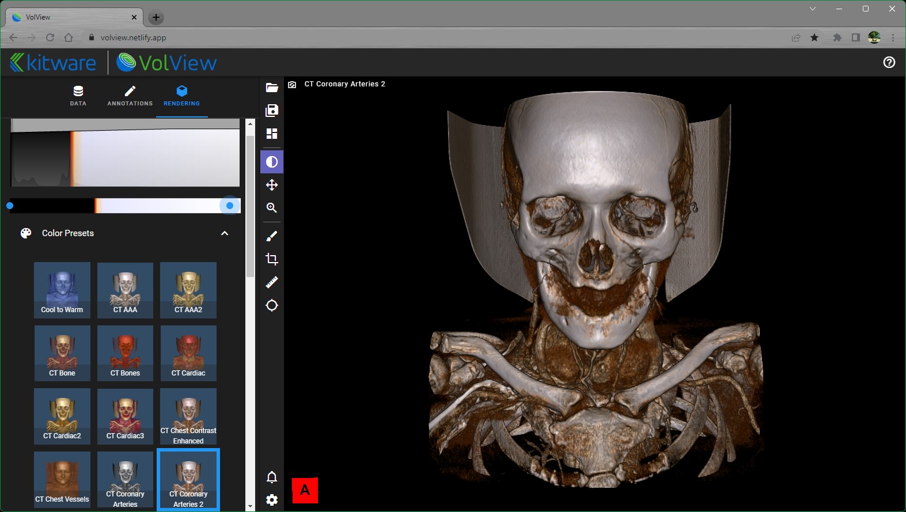Select the pan move tool

click(x=272, y=185)
